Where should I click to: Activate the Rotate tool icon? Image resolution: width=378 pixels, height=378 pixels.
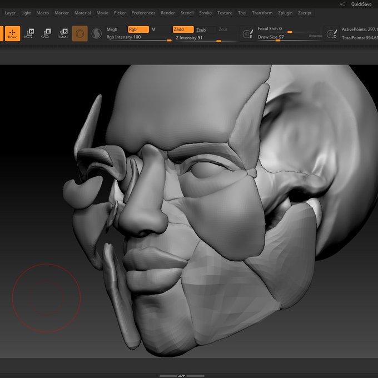(x=63, y=33)
